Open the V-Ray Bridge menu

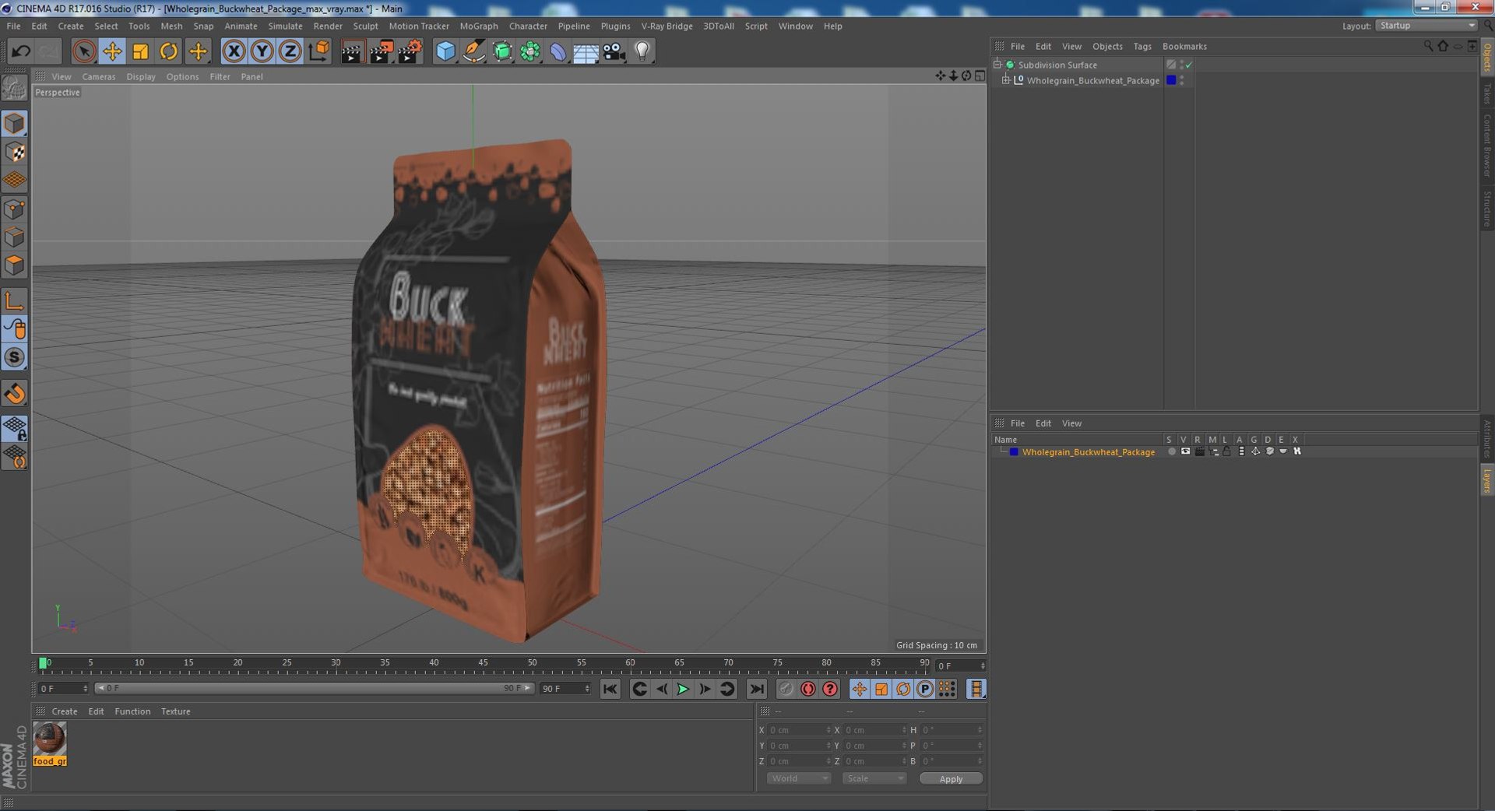point(667,26)
